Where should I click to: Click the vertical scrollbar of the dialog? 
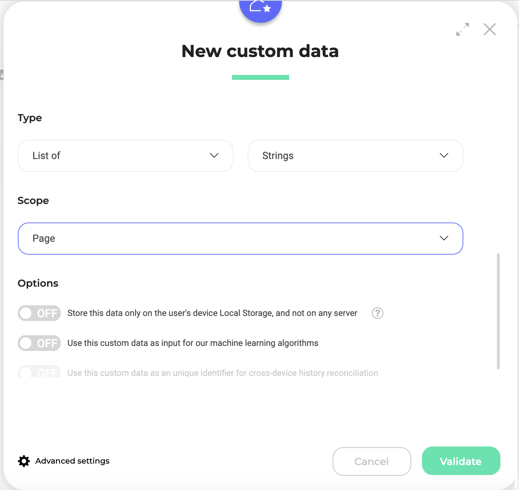pos(498,311)
